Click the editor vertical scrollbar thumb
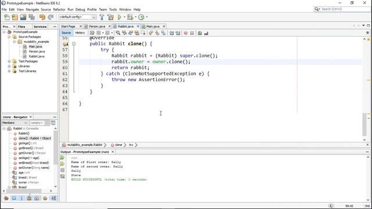 [x=364, y=125]
